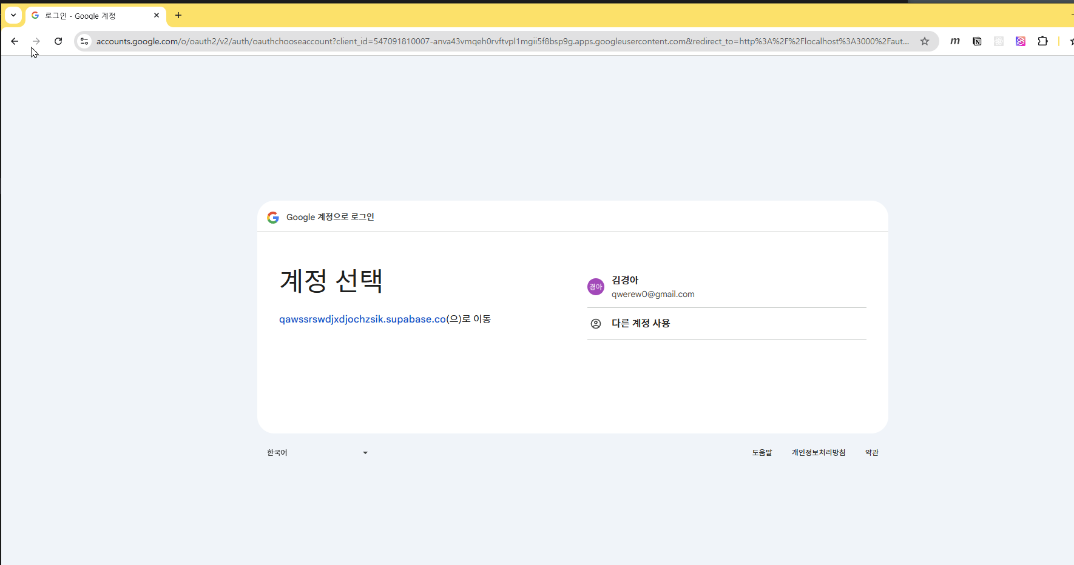Close the 로그인 - Google 계정 tab

[x=157, y=15]
